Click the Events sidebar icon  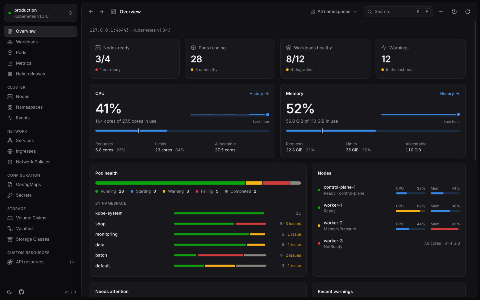point(10,118)
